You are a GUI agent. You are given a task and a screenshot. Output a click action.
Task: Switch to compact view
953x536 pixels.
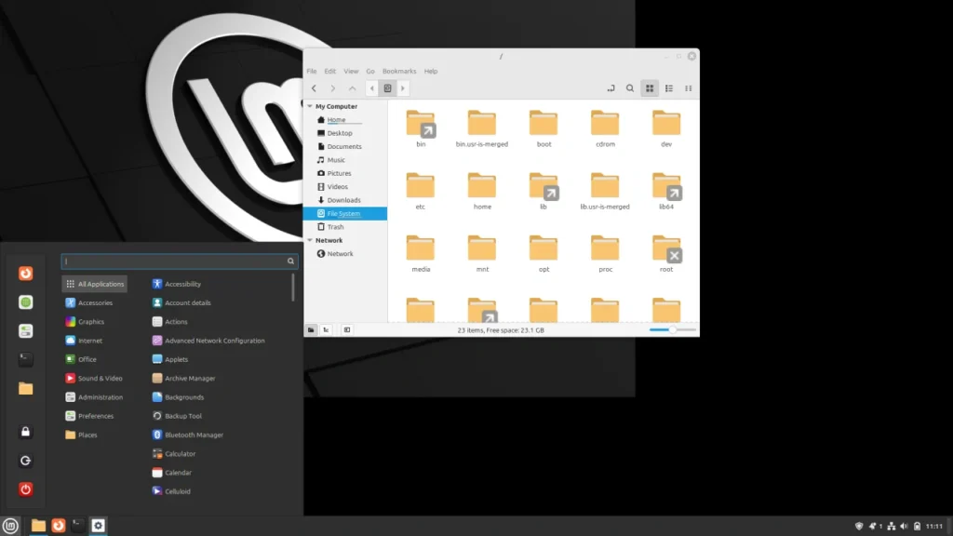(688, 88)
